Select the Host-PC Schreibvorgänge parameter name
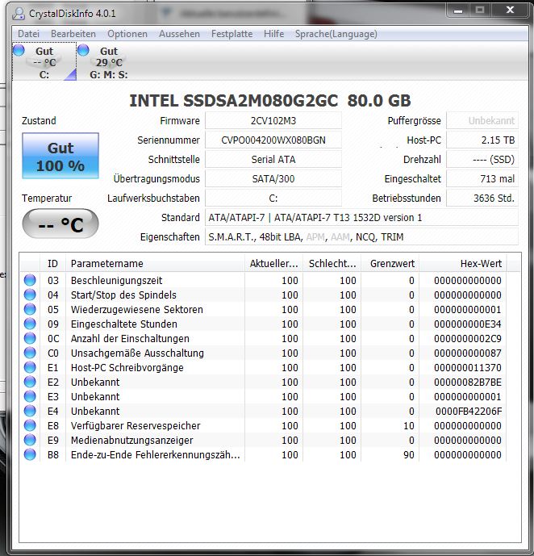Viewport: 534px width, 556px height. click(127, 368)
